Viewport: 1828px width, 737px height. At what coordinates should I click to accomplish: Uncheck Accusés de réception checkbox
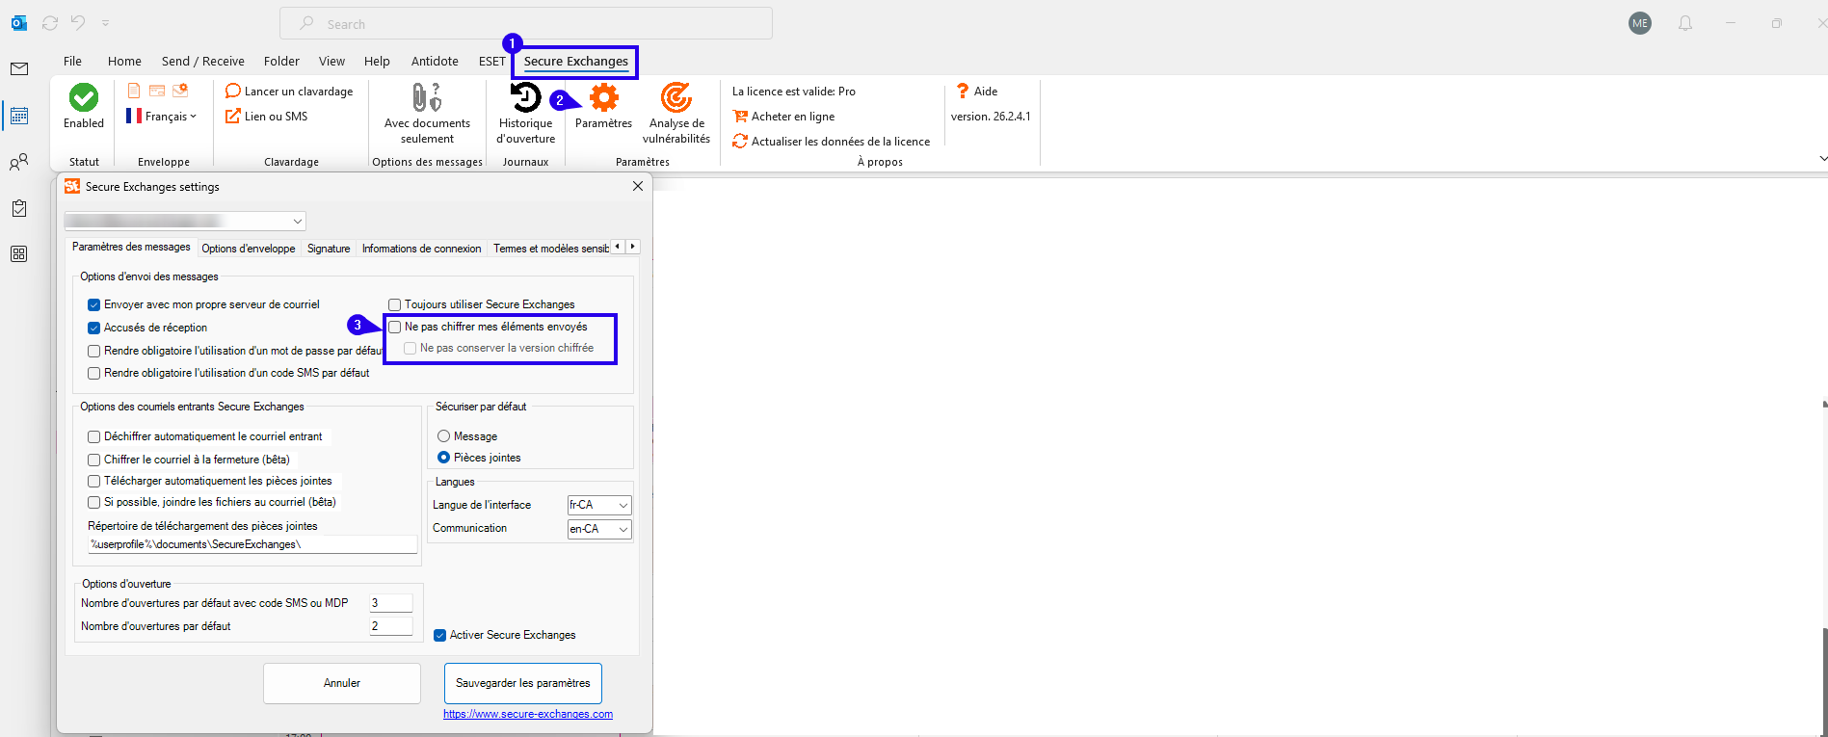pyautogui.click(x=94, y=329)
